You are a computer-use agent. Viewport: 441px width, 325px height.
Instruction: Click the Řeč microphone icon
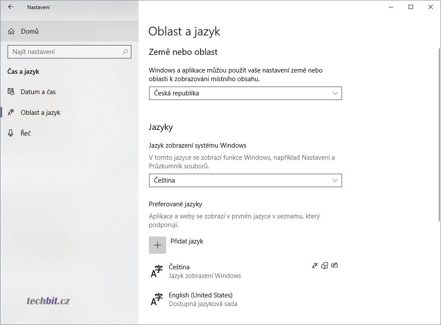click(11, 133)
